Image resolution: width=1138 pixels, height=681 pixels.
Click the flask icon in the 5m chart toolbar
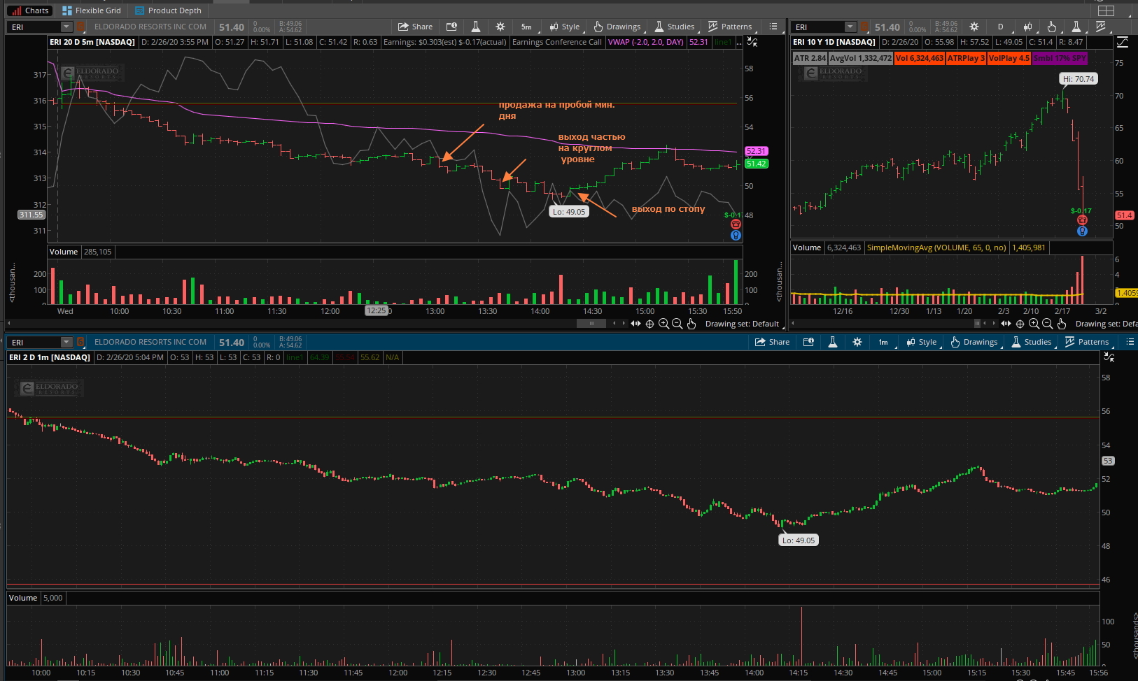(x=475, y=27)
